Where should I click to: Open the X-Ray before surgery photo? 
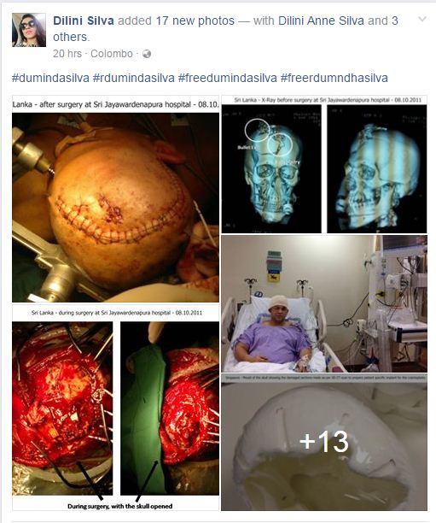[x=324, y=164]
